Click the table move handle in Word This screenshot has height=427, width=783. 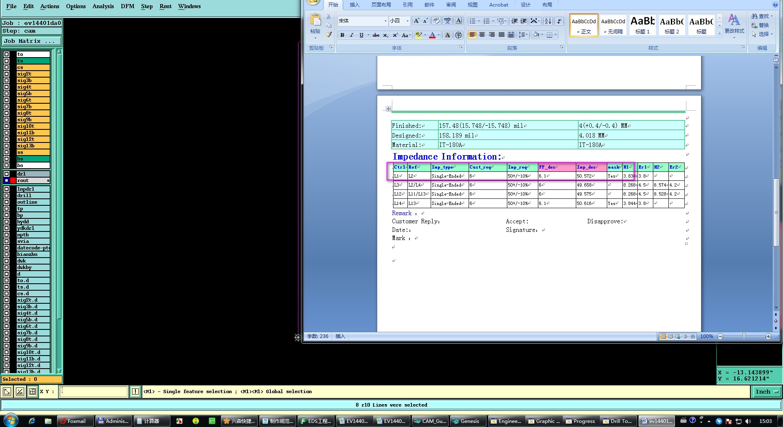click(x=388, y=109)
